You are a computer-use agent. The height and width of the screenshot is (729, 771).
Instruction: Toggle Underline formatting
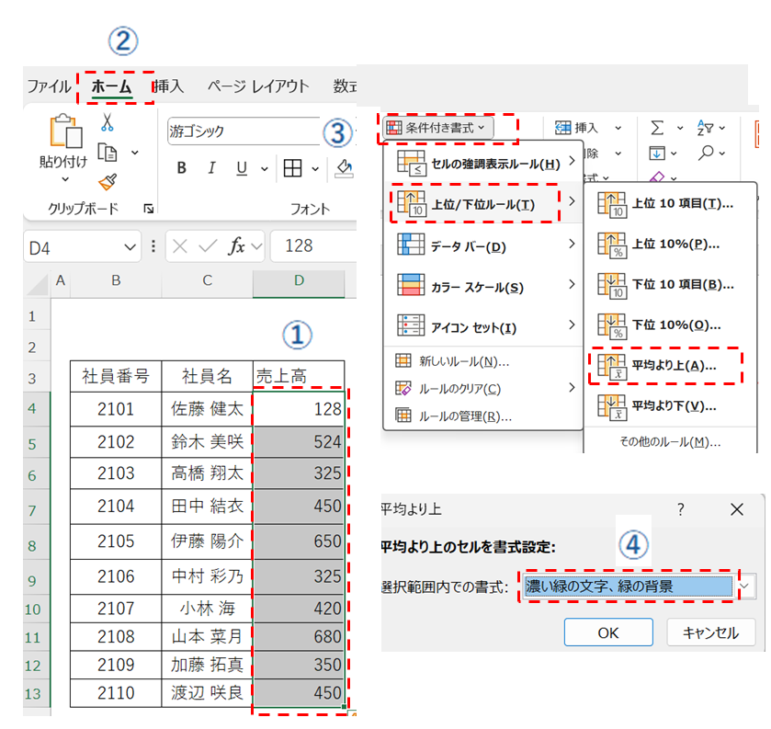point(242,168)
